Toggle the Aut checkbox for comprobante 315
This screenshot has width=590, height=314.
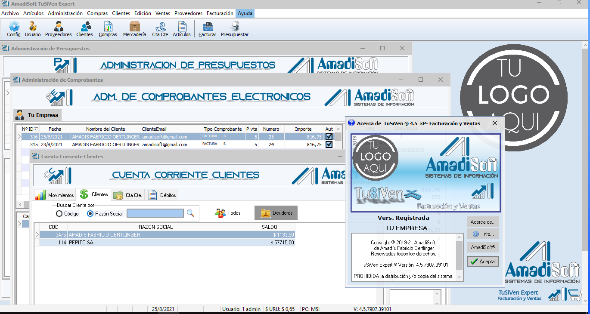coord(329,145)
